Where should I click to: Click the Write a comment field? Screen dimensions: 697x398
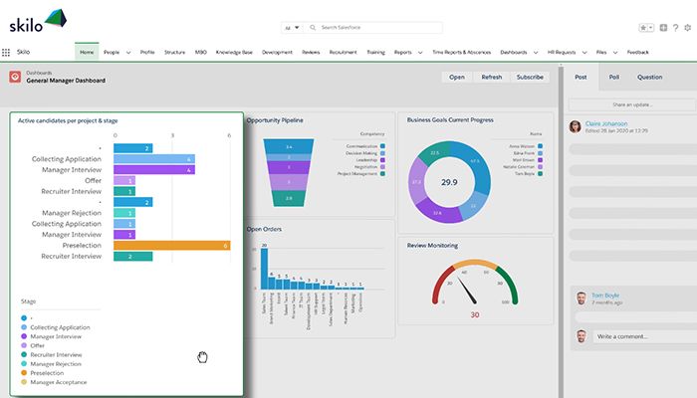click(x=638, y=336)
